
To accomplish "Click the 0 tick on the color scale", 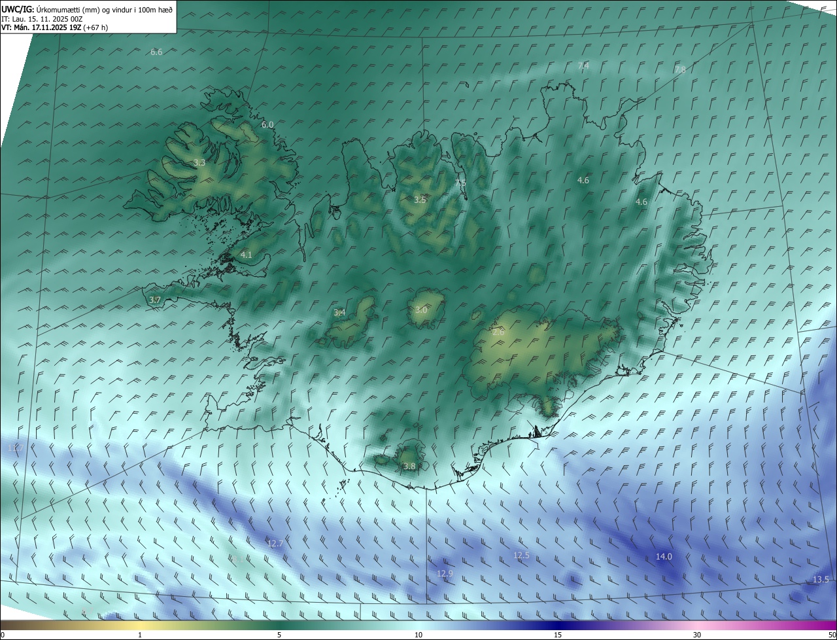I will [3, 635].
